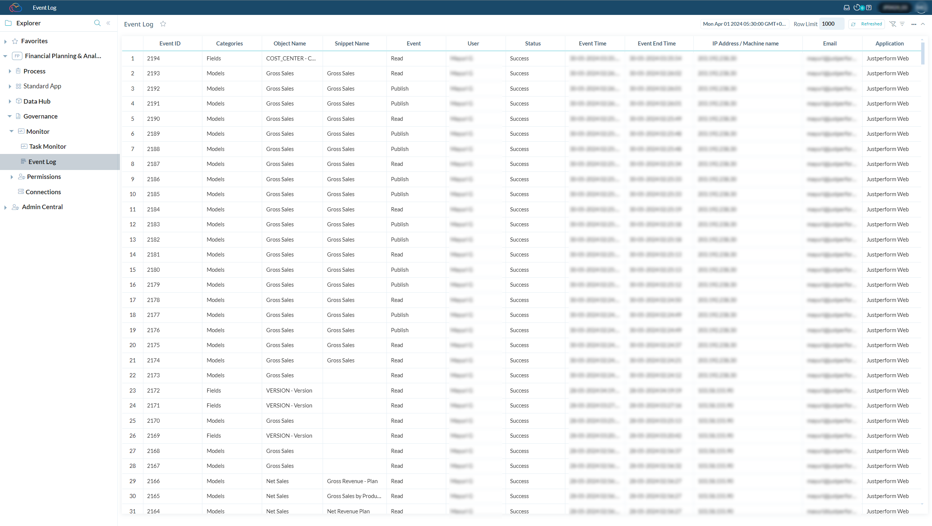The height and width of the screenshot is (526, 932).
Task: Select Connections in the sidebar
Action: (43, 192)
